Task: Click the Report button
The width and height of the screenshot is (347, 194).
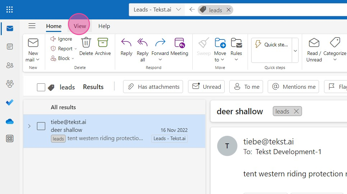Action: pos(61,48)
